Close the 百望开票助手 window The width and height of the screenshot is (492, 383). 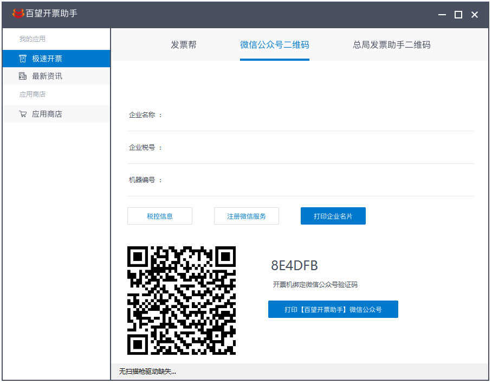[x=475, y=15]
